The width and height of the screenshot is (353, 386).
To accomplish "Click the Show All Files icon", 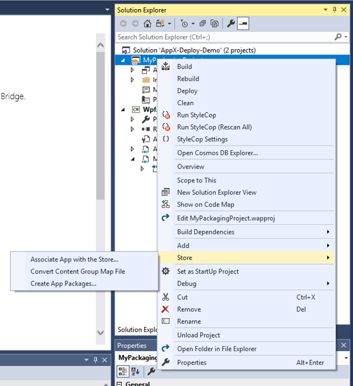I will [215, 24].
